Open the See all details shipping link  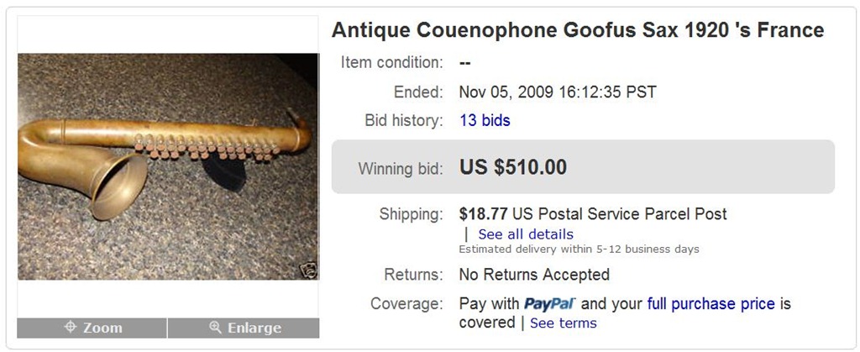point(526,234)
